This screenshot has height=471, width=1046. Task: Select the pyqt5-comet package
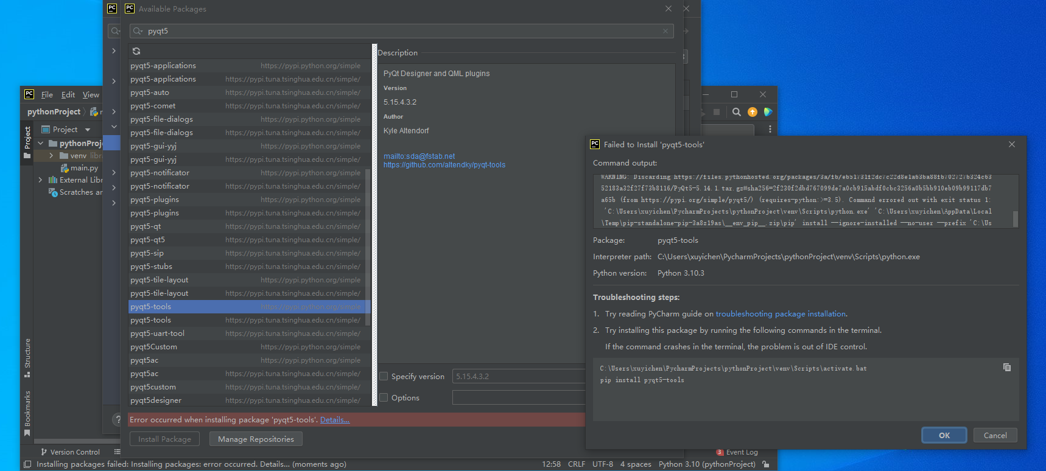point(247,106)
